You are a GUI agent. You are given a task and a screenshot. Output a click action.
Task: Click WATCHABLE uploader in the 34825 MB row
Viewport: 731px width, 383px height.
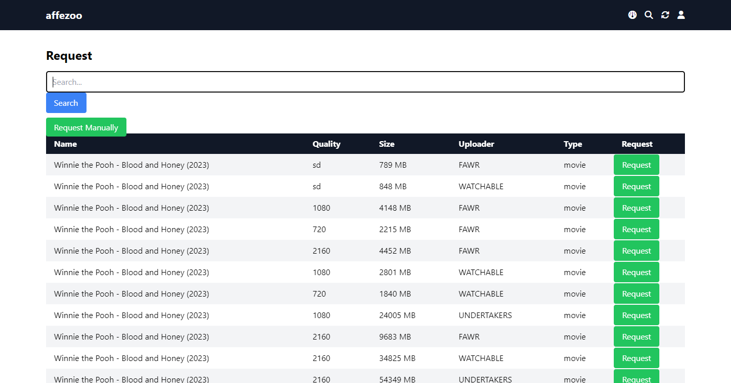481,358
